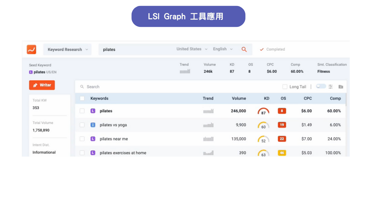Open the filter settings icon near the toggle
Viewport: 377px width, 197px height.
331,87
